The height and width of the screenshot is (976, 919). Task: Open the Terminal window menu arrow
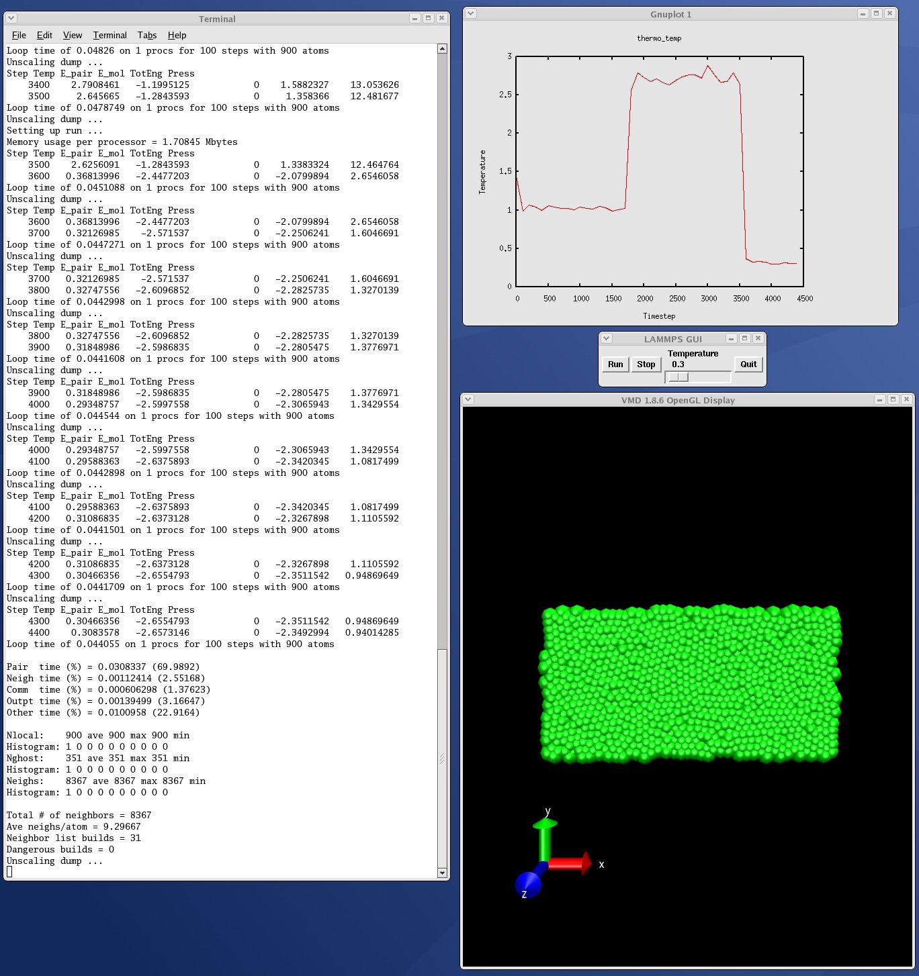pyautogui.click(x=11, y=18)
